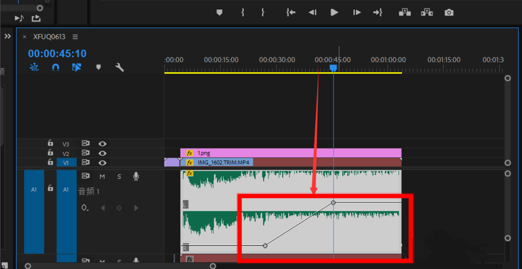Image resolution: width=522 pixels, height=269 pixels.
Task: Open timeline display settings wrench
Action: coord(119,67)
